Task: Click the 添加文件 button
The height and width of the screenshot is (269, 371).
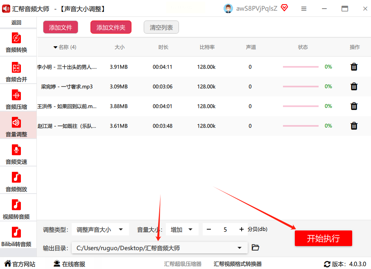Action: pyautogui.click(x=60, y=27)
